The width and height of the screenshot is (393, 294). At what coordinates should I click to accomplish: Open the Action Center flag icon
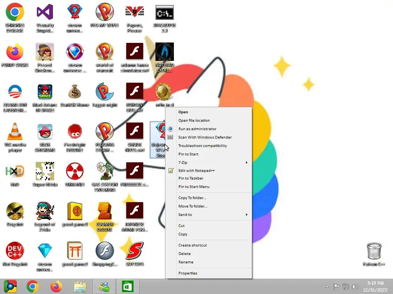[336, 286]
